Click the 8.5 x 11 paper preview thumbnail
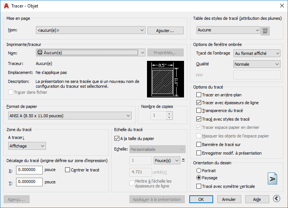 pos(165,79)
